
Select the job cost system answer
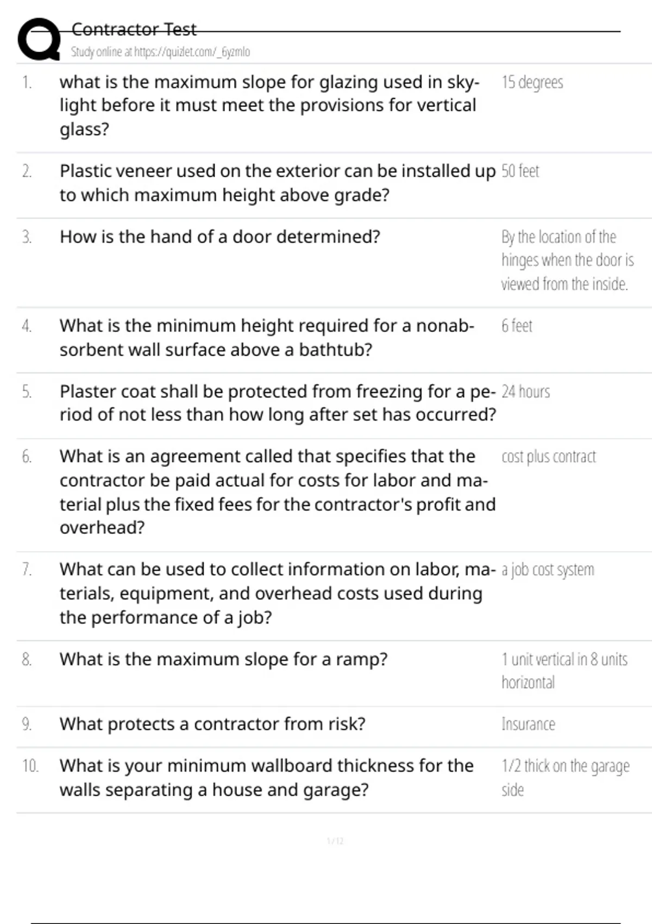547,570
